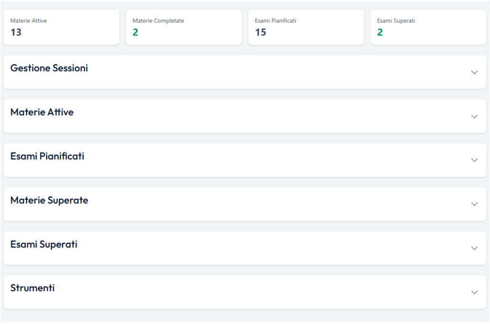Screen dimensions: 490x324
Task: Click the Materie Attive label in top stat card
Action: tap(28, 21)
